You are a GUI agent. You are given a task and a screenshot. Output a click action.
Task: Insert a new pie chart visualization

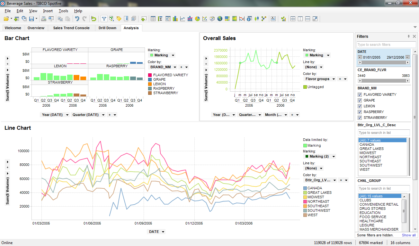point(198,19)
